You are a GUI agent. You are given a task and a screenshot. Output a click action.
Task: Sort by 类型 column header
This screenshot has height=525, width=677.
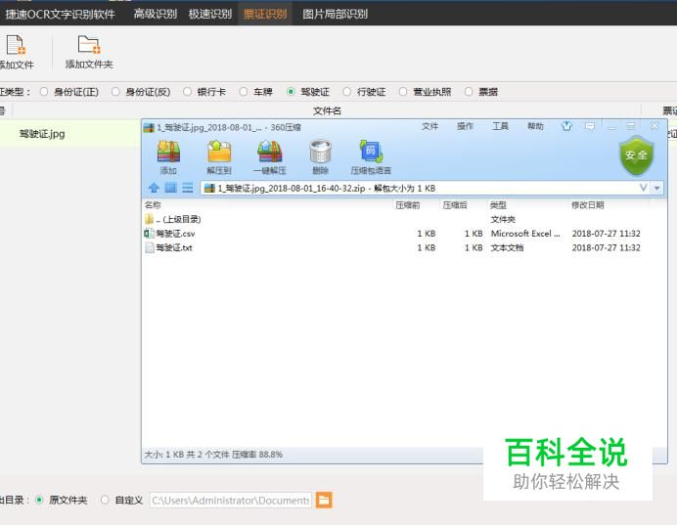[x=498, y=205]
